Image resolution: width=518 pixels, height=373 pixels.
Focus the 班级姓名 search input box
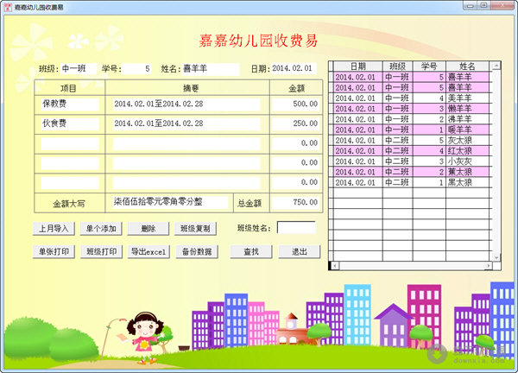(296, 229)
